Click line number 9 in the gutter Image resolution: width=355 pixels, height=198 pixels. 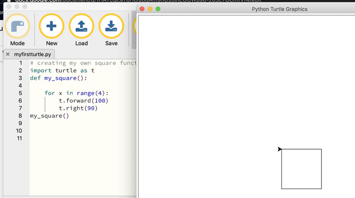coord(20,123)
